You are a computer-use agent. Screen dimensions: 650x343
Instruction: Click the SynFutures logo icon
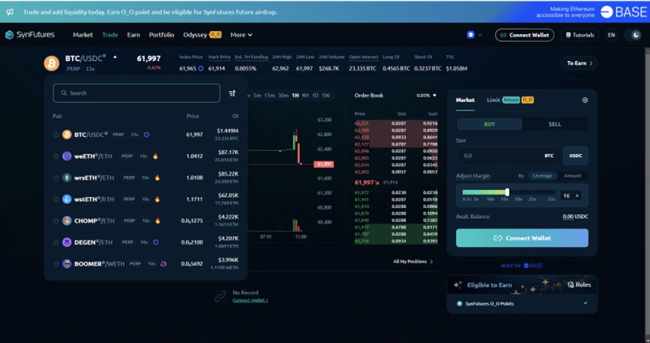(x=10, y=35)
